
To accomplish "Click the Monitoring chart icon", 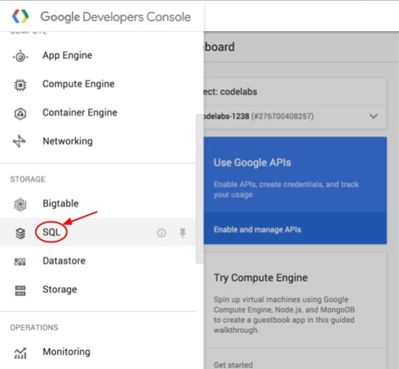I will (20, 352).
